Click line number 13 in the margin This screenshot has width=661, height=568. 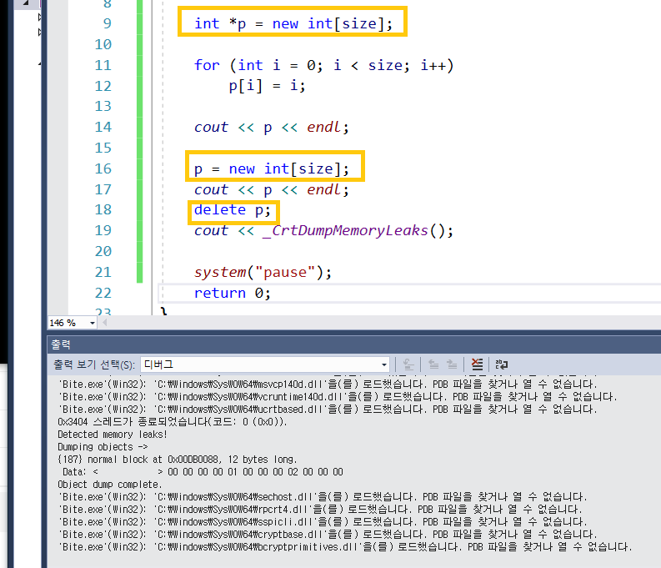(x=103, y=106)
